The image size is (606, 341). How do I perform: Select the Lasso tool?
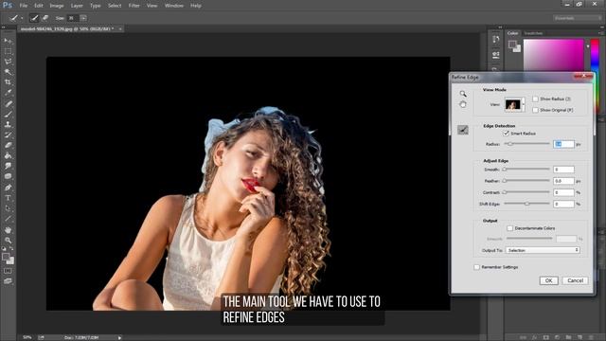(8, 62)
